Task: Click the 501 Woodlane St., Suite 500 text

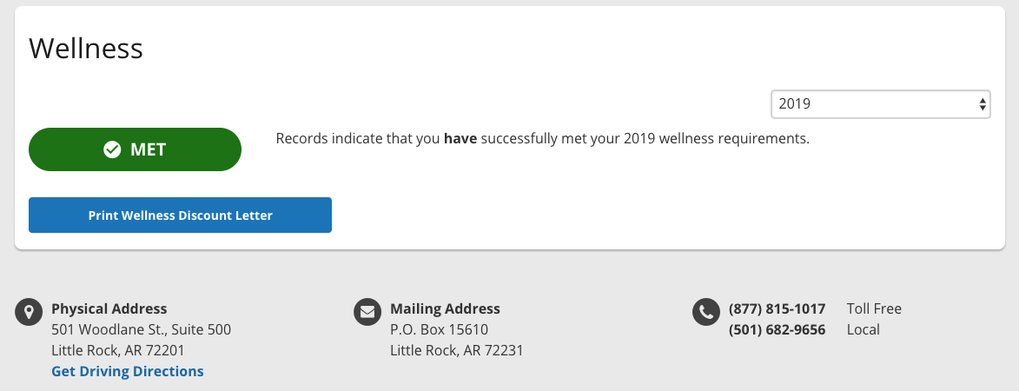Action: tap(141, 330)
